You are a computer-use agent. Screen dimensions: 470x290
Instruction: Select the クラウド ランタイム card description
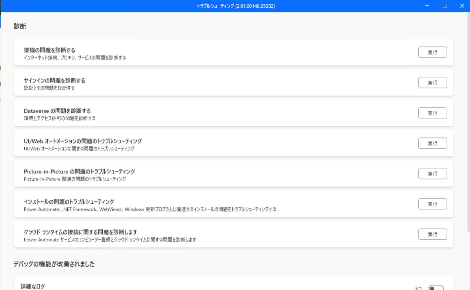pyautogui.click(x=110, y=240)
